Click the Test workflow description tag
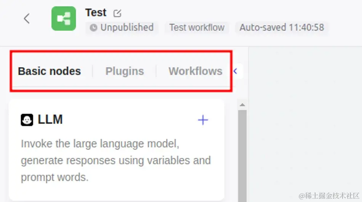Viewport: 362px width, 202px height. tap(197, 28)
